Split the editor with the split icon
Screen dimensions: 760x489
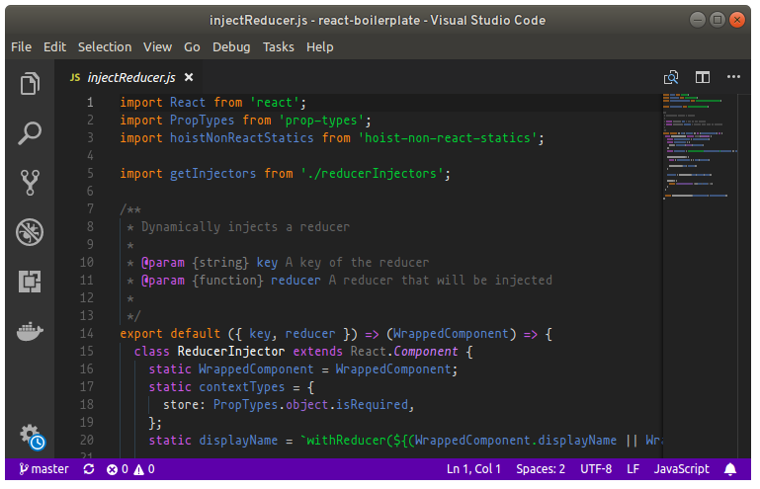pyautogui.click(x=703, y=77)
